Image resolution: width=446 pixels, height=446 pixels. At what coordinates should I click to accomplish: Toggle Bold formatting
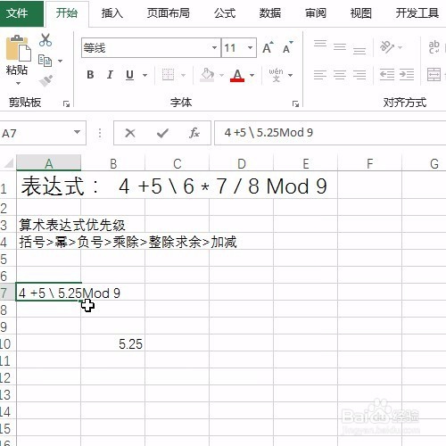(x=90, y=75)
